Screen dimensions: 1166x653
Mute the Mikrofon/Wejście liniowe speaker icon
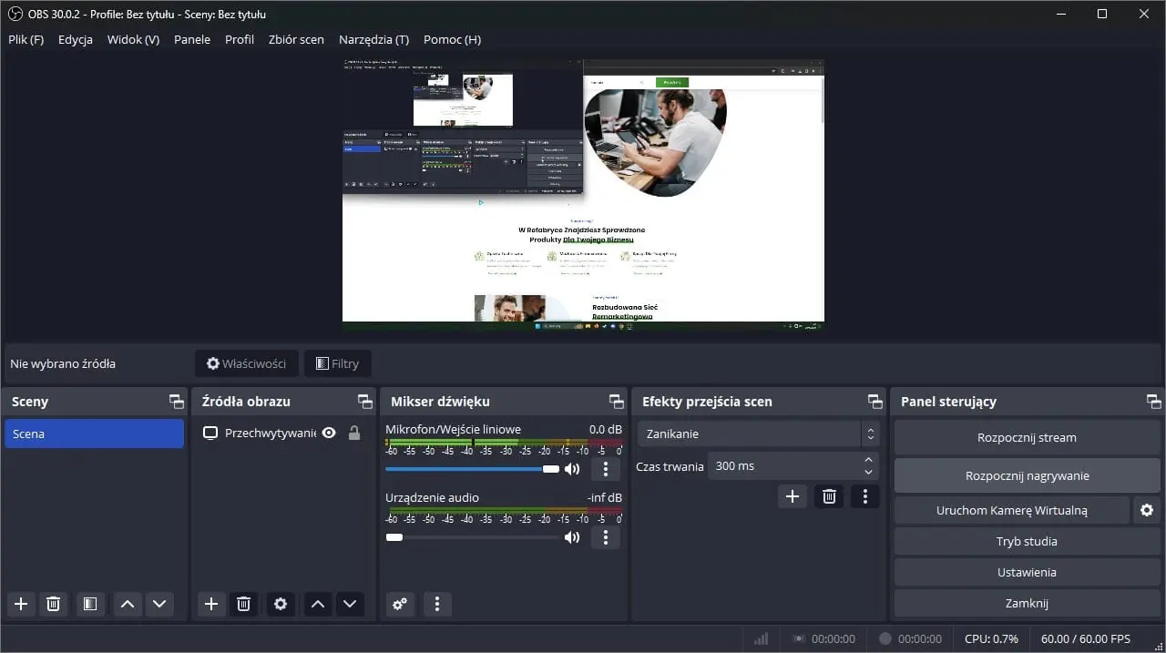click(572, 468)
